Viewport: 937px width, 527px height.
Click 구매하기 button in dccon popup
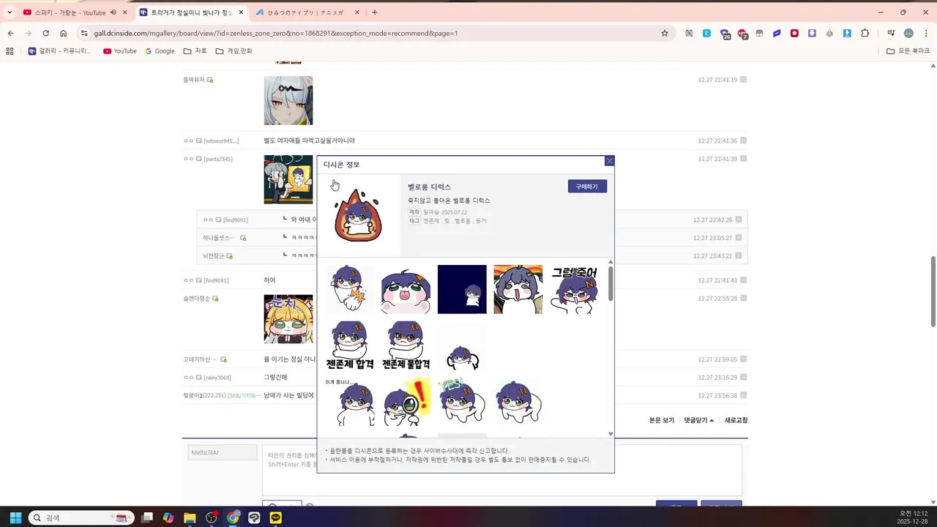587,187
